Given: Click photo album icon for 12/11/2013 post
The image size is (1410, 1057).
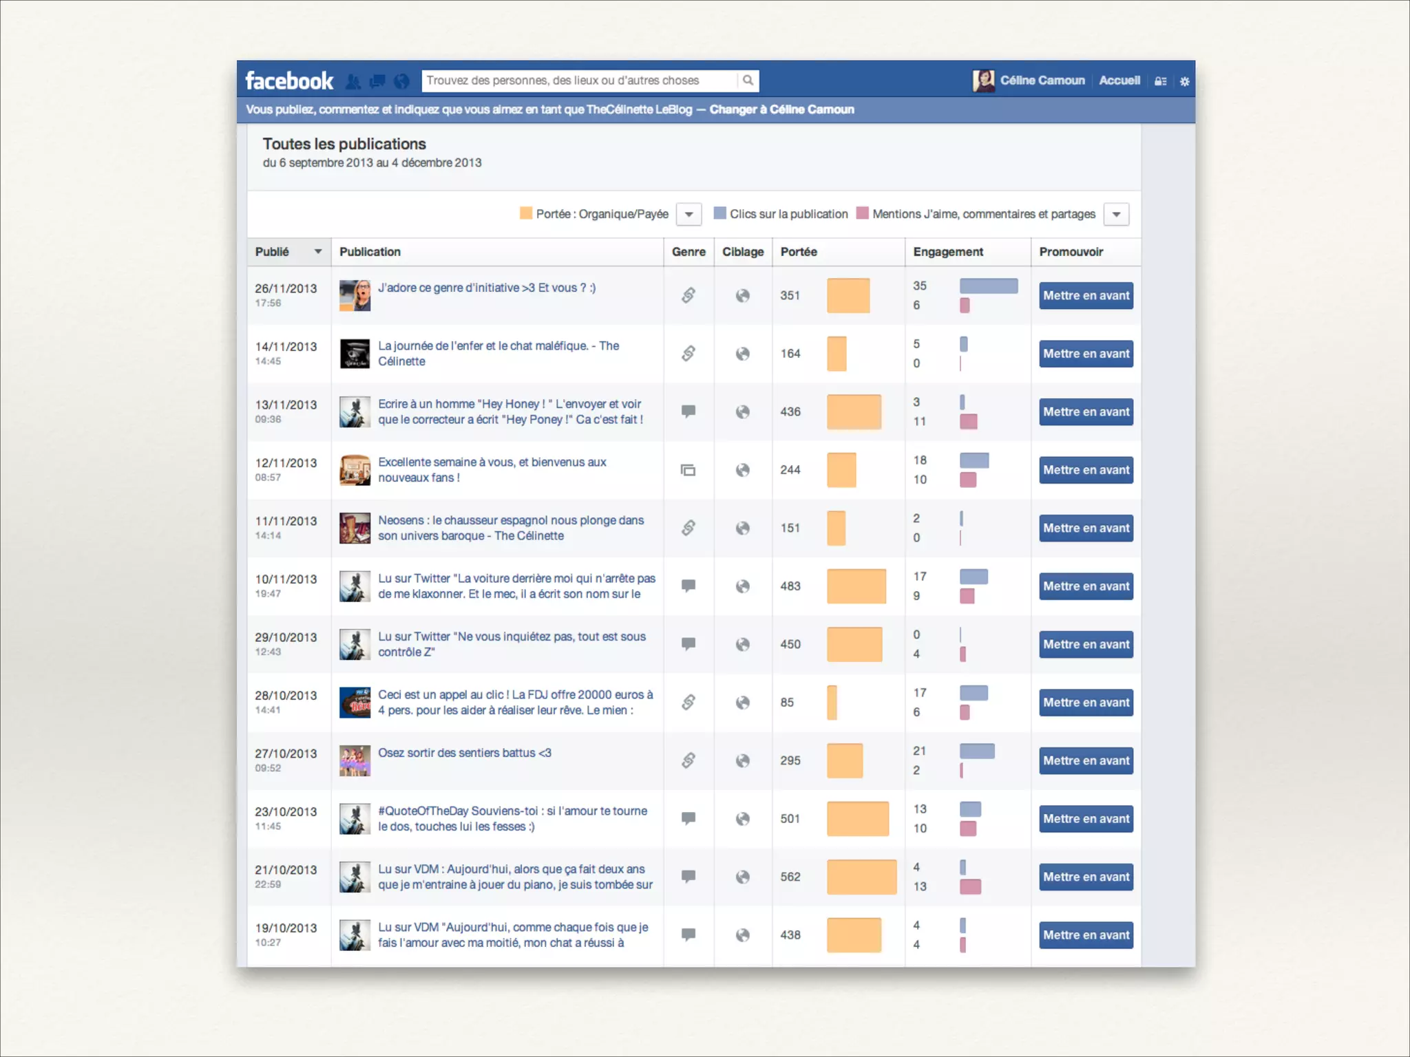Looking at the screenshot, I should coord(688,470).
